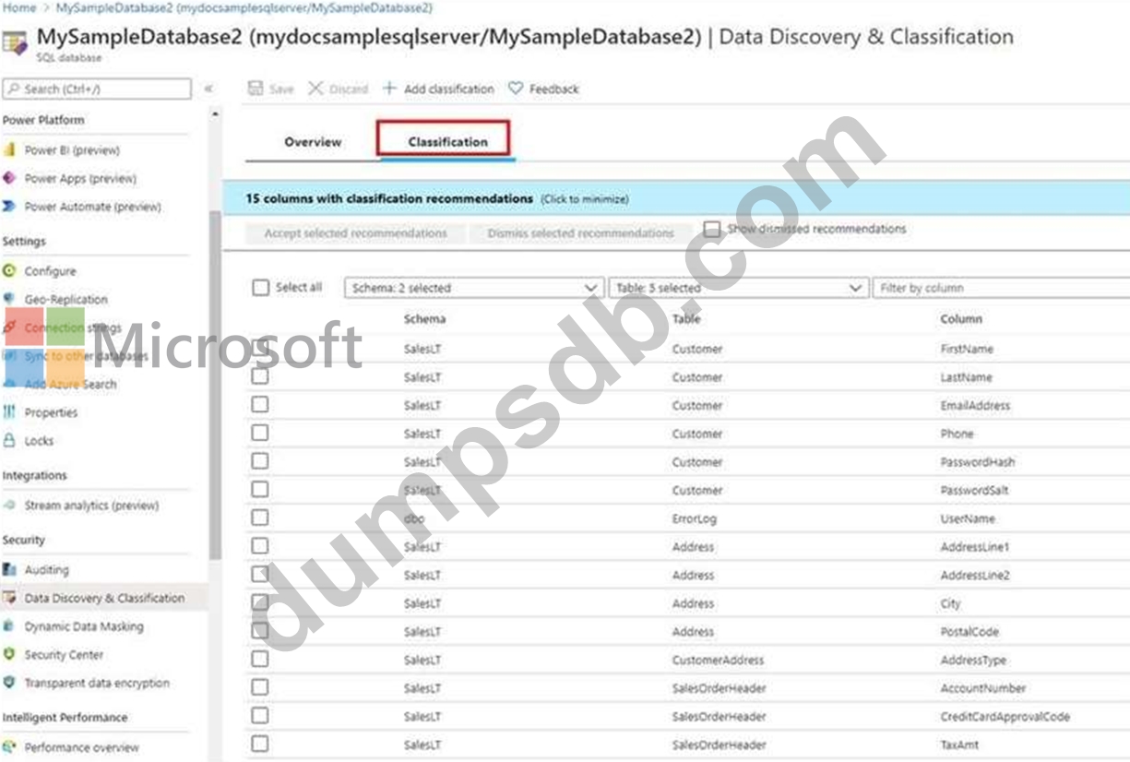This screenshot has width=1130, height=762.
Task: Click the Filter by column field
Action: 1001,289
